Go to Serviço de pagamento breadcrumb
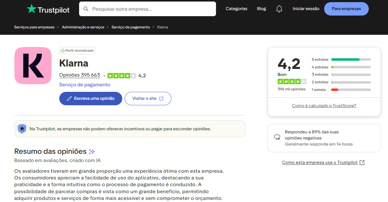 pos(131,27)
